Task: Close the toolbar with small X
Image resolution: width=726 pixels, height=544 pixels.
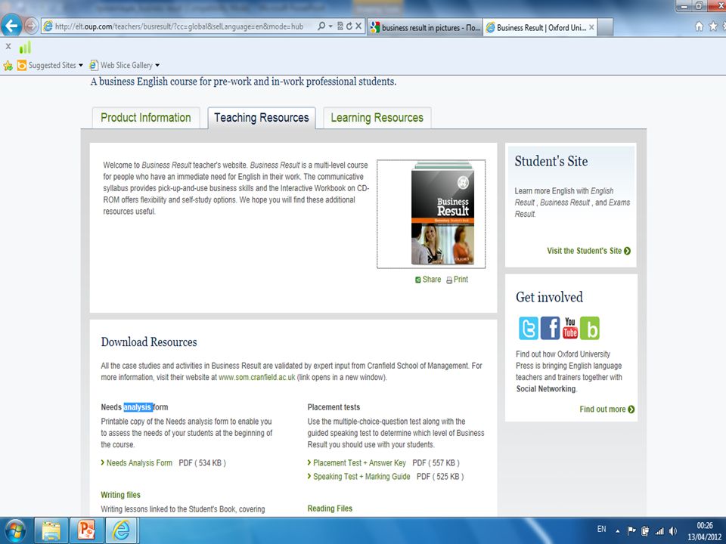Action: point(8,46)
